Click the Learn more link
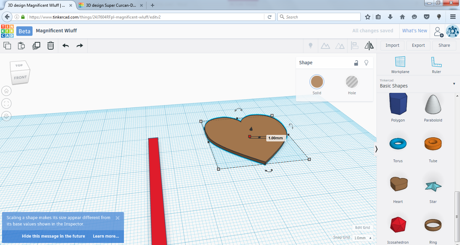 point(106,236)
